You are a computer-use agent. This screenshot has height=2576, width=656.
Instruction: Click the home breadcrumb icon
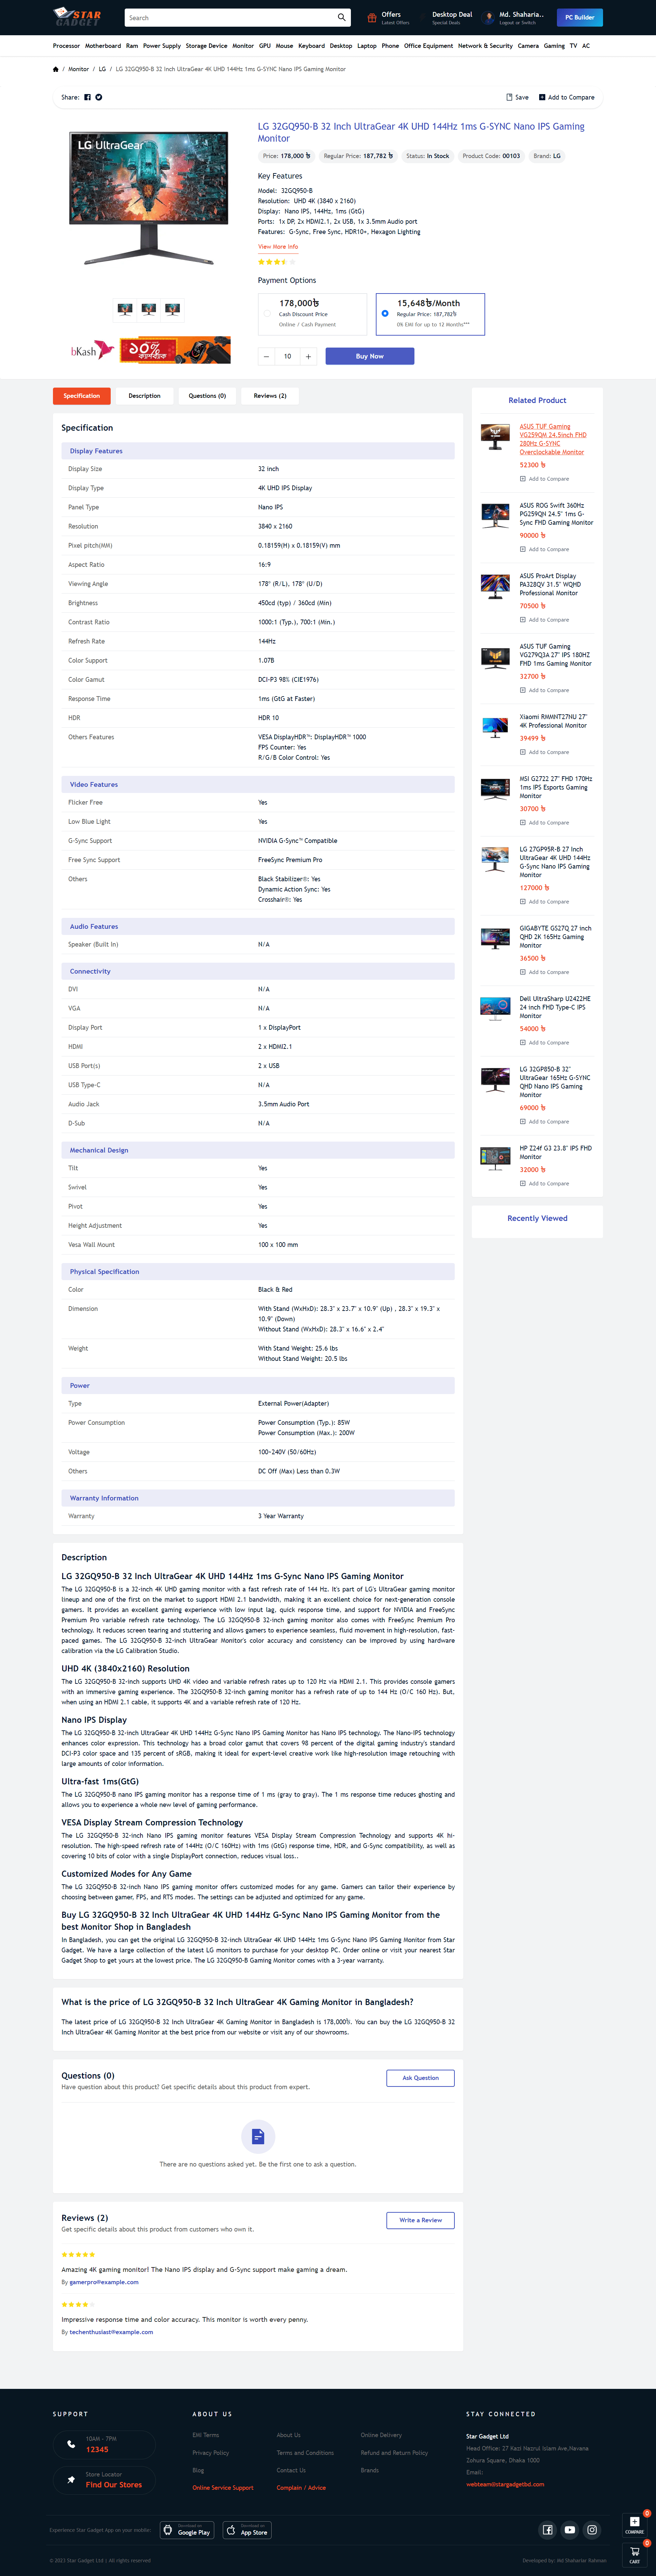(56, 69)
